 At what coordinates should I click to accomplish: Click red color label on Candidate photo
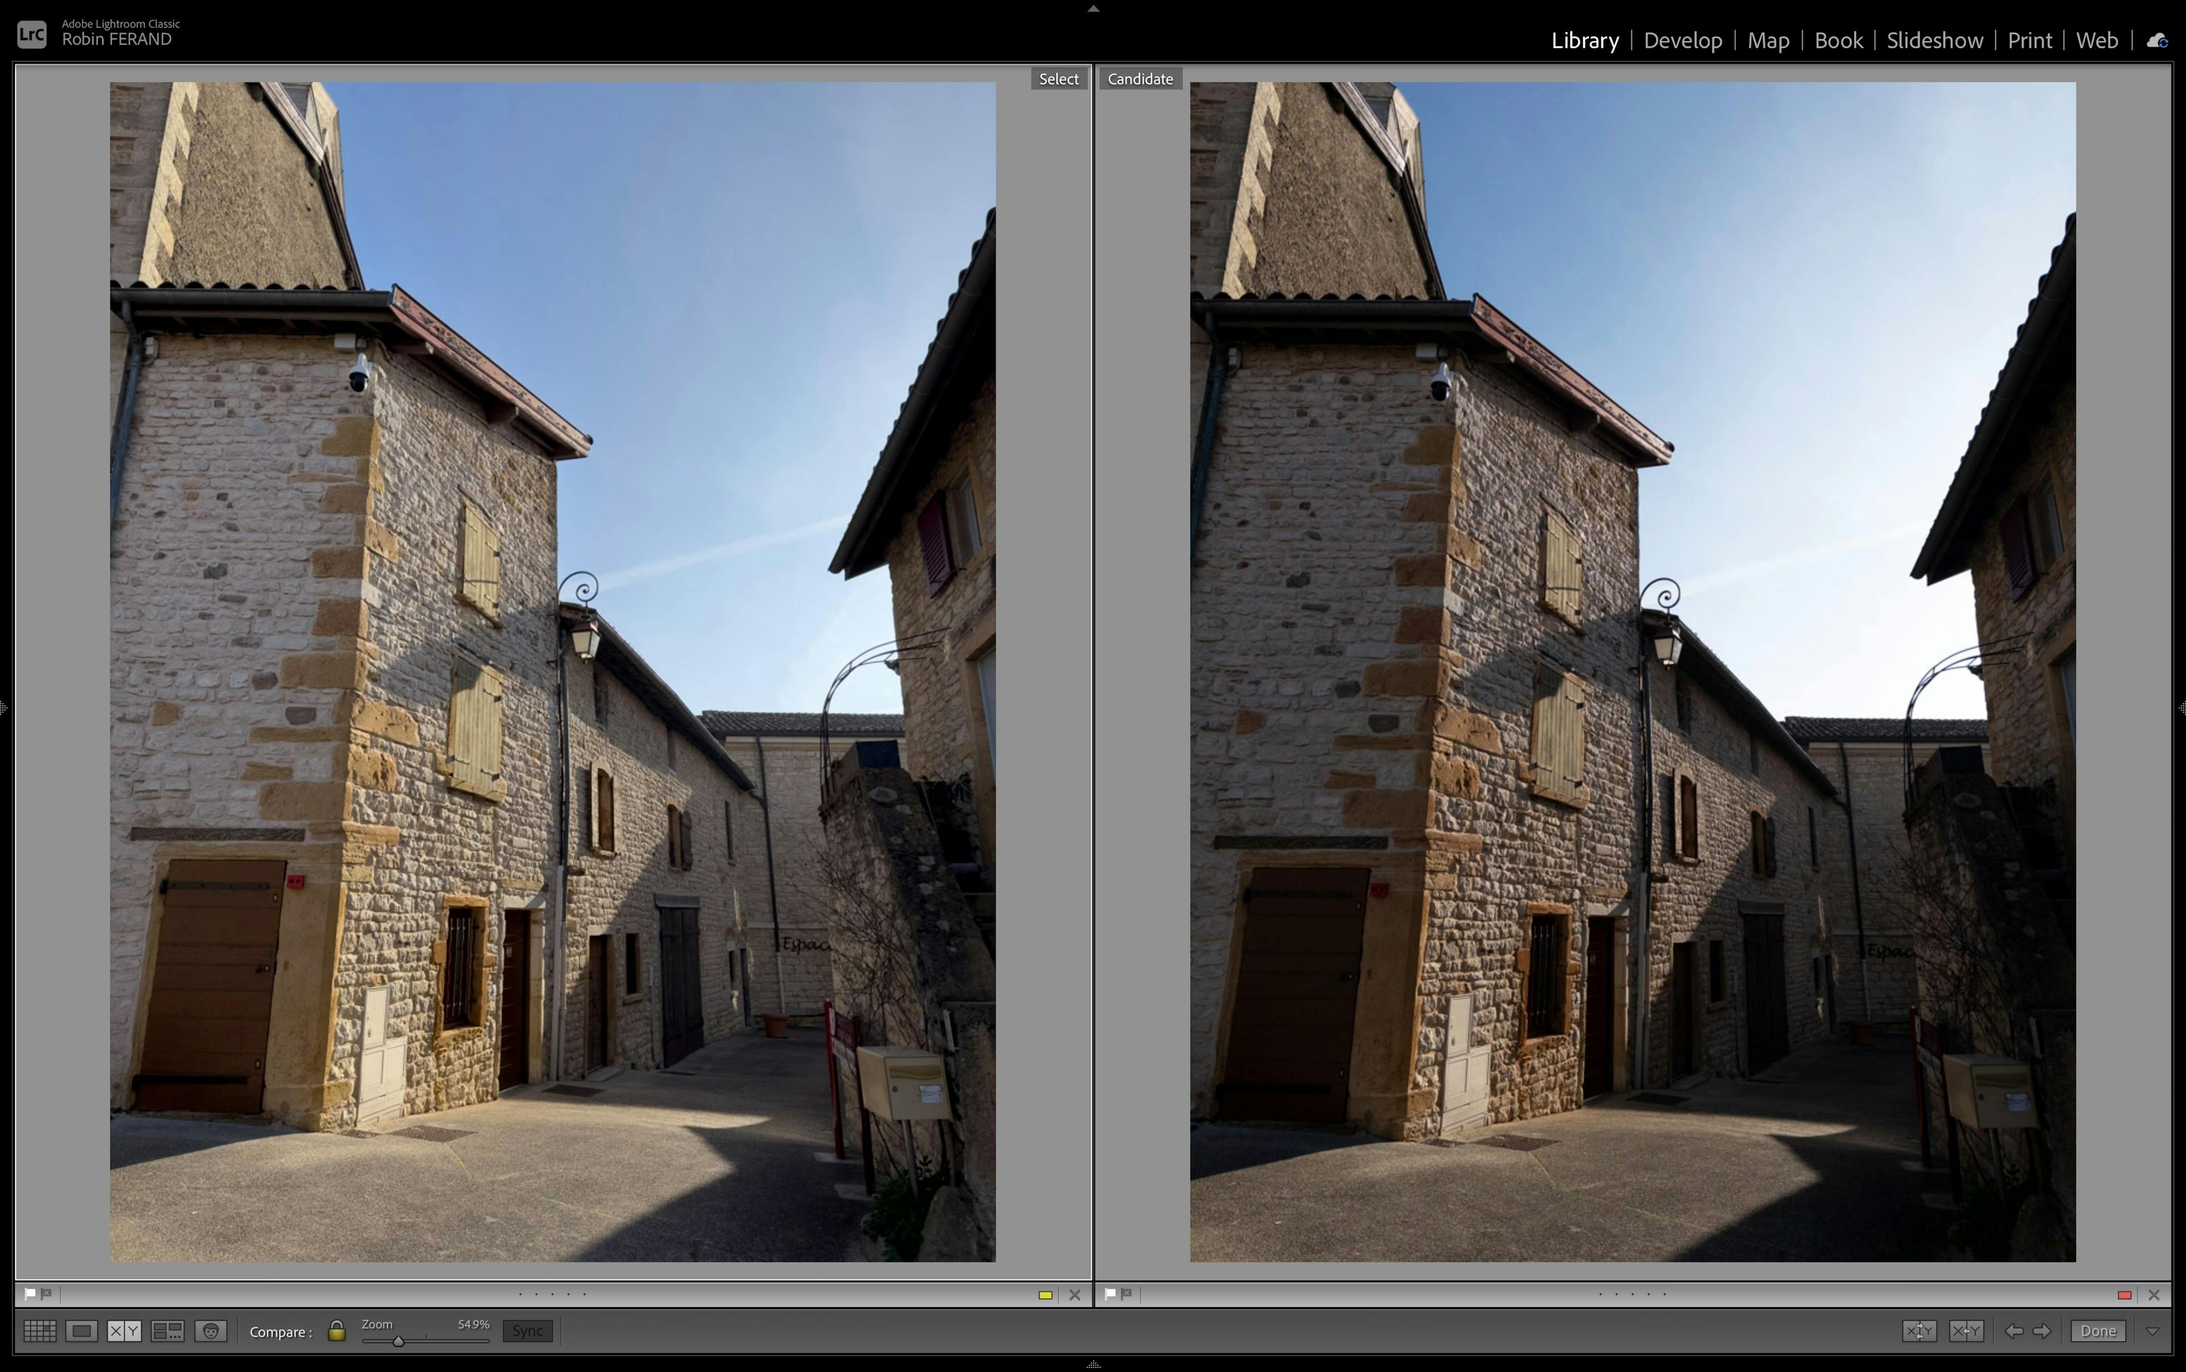(x=2125, y=1295)
